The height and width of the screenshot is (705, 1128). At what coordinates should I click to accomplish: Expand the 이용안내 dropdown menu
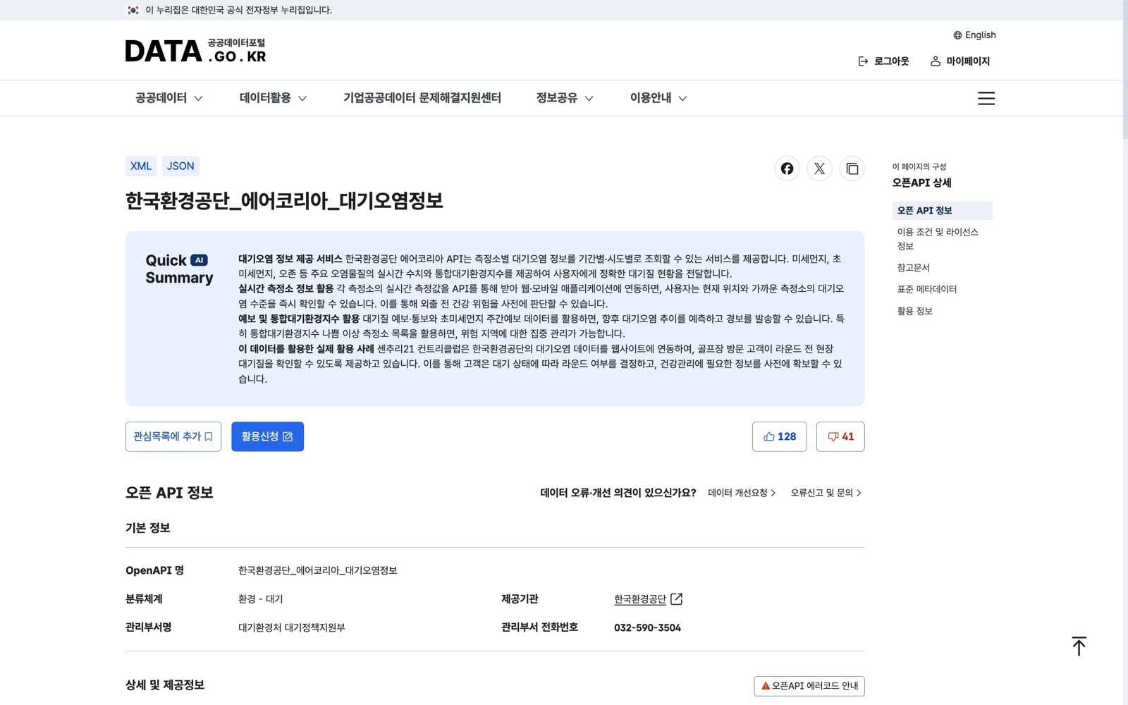(658, 98)
